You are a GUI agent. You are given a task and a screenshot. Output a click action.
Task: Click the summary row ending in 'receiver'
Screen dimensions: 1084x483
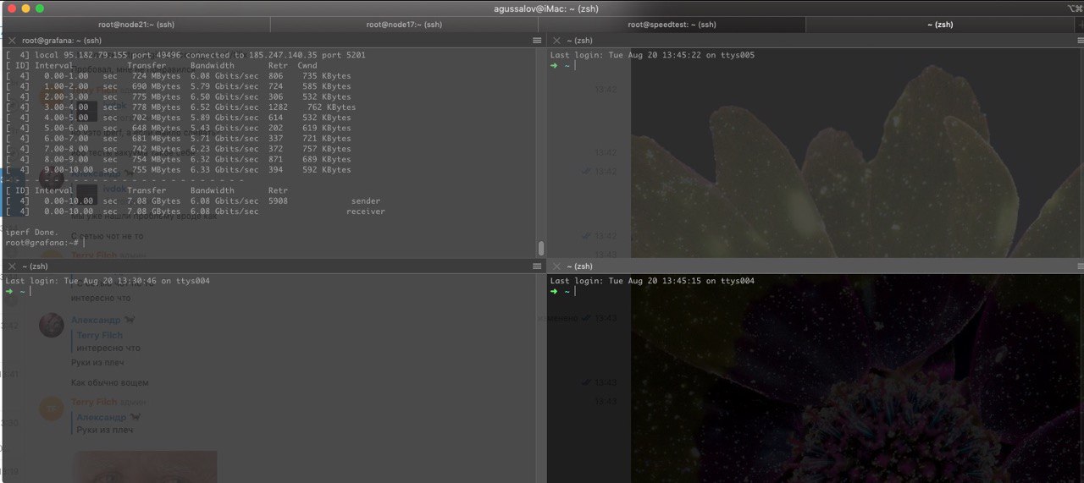tap(195, 211)
